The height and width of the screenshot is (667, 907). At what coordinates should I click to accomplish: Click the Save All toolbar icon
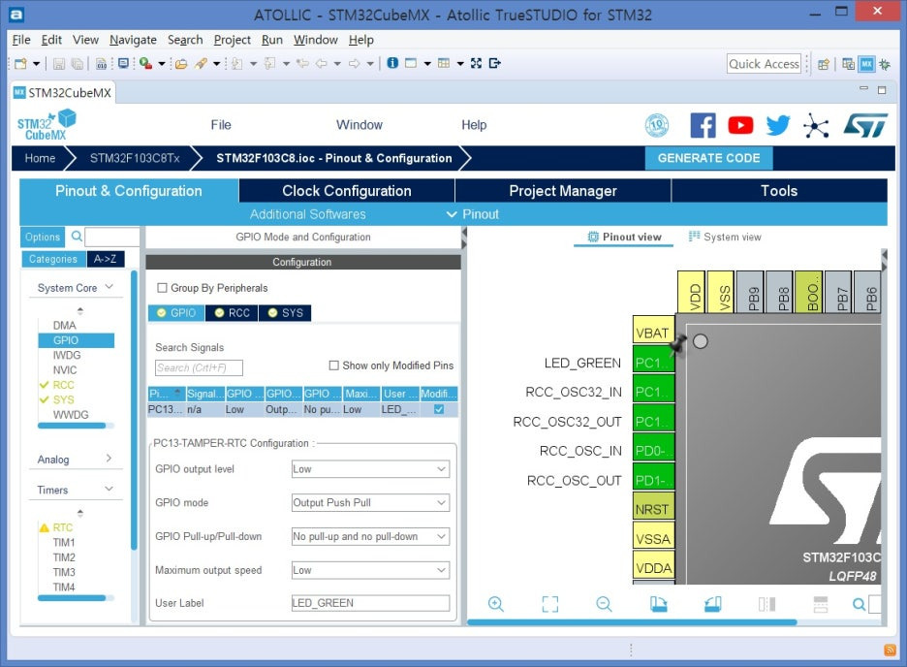pyautogui.click(x=77, y=64)
